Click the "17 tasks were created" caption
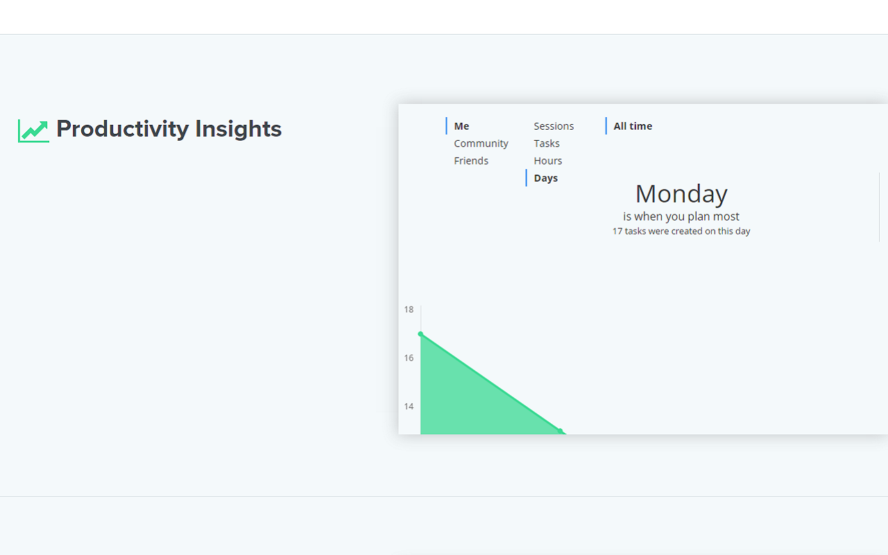Viewport: 888px width, 555px height. click(x=681, y=231)
